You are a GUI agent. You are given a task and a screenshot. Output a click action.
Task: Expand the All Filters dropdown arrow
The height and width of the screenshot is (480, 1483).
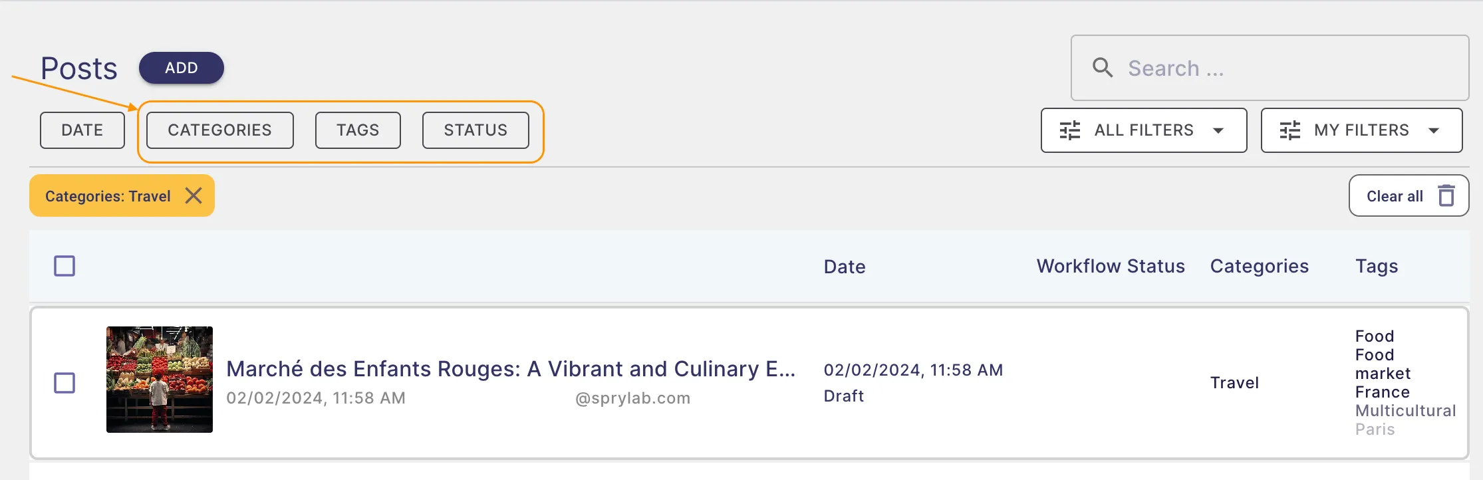coord(1218,130)
